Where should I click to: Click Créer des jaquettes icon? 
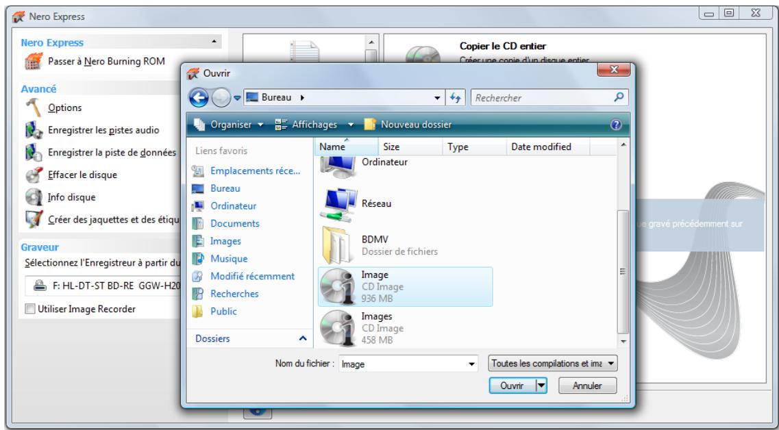pos(34,220)
